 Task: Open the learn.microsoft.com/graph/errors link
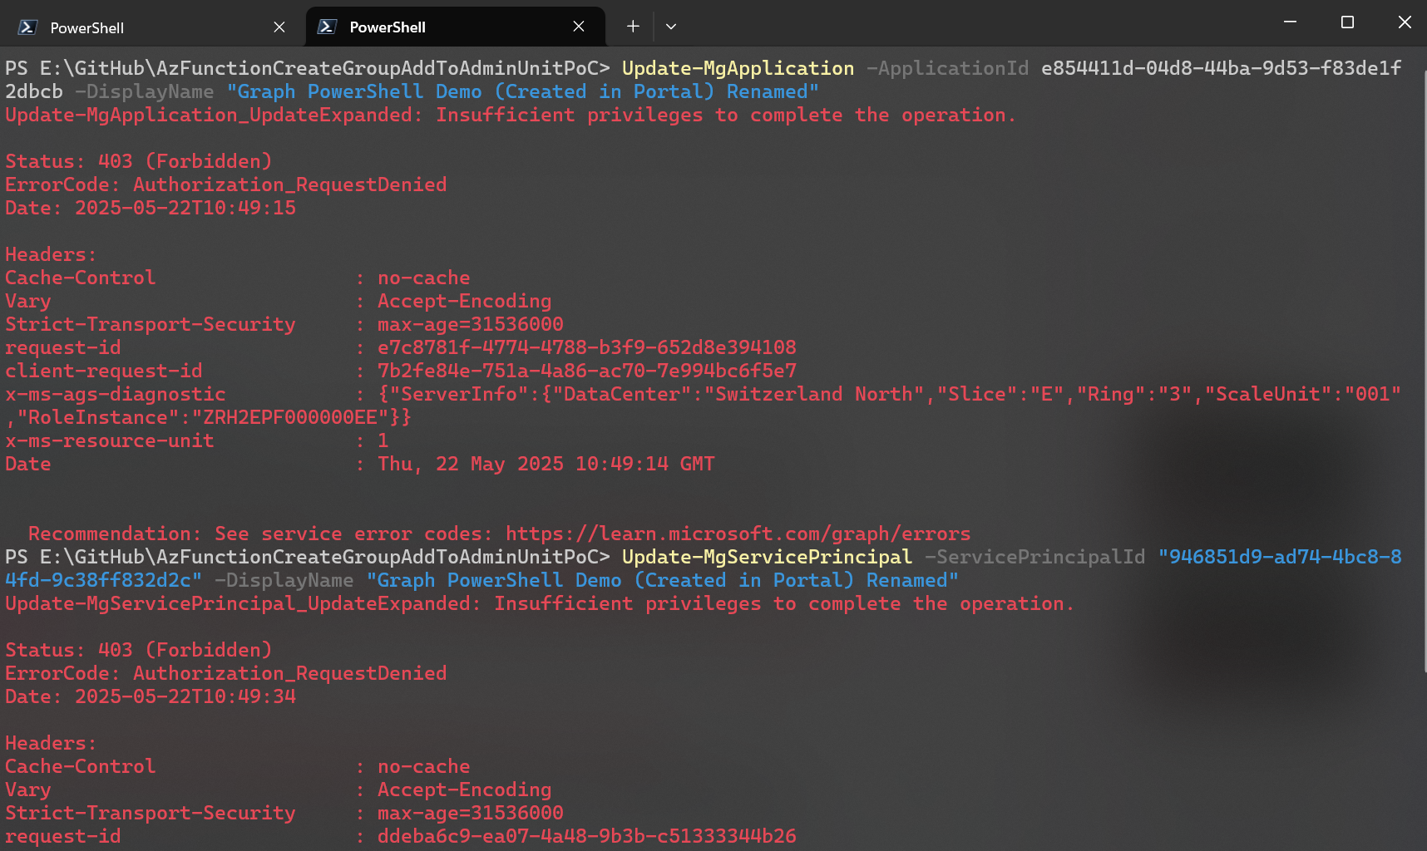click(738, 534)
